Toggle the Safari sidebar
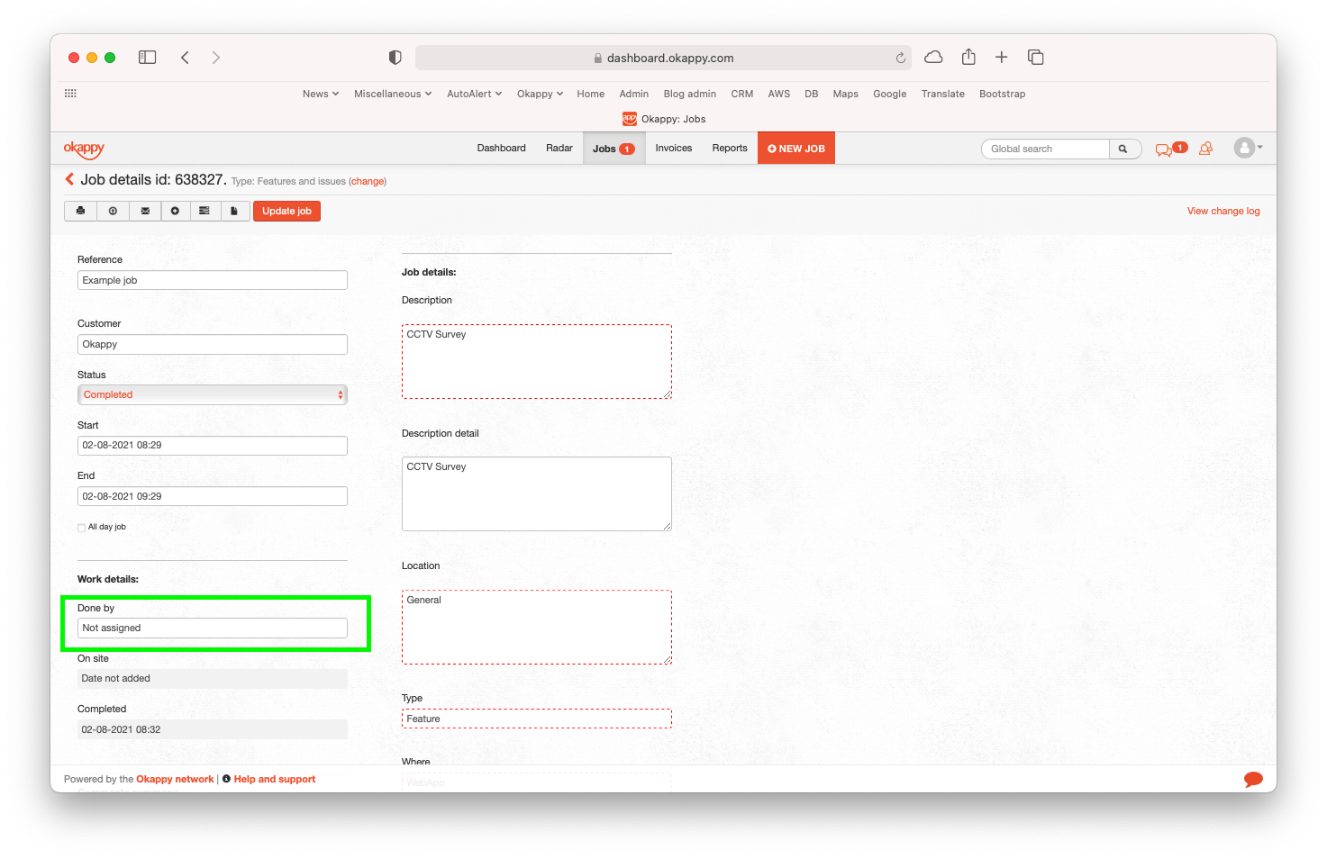This screenshot has height=859, width=1327. point(148,58)
